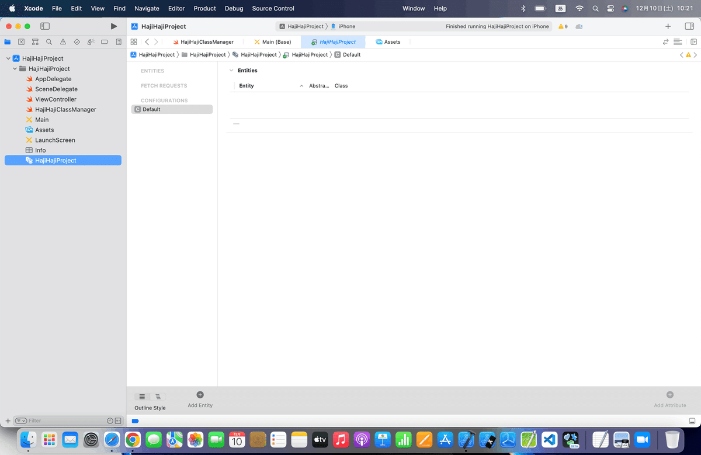
Task: Click the Add Attribute button
Action: [x=670, y=400]
